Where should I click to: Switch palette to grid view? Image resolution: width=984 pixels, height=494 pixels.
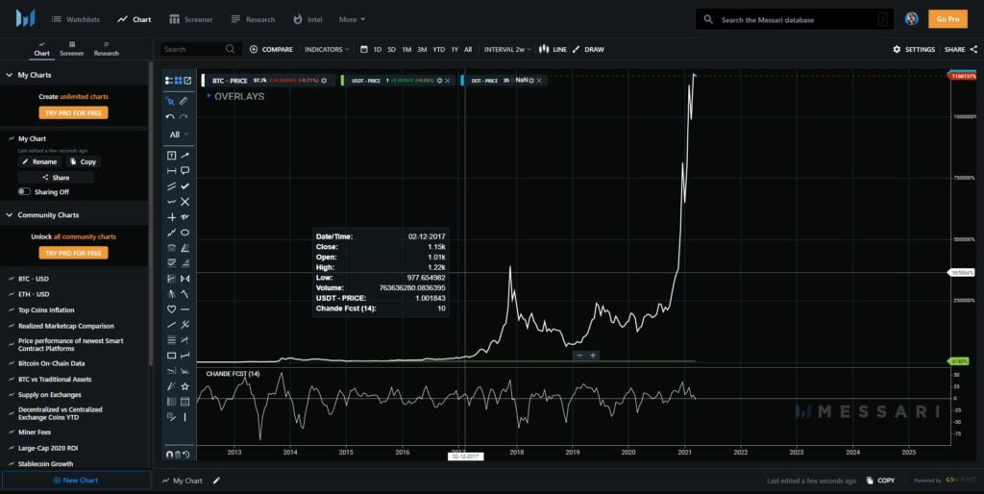click(178, 81)
